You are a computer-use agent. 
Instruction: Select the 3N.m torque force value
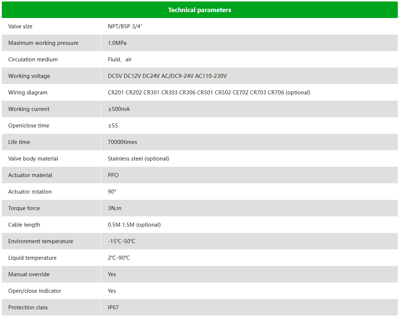114,208
